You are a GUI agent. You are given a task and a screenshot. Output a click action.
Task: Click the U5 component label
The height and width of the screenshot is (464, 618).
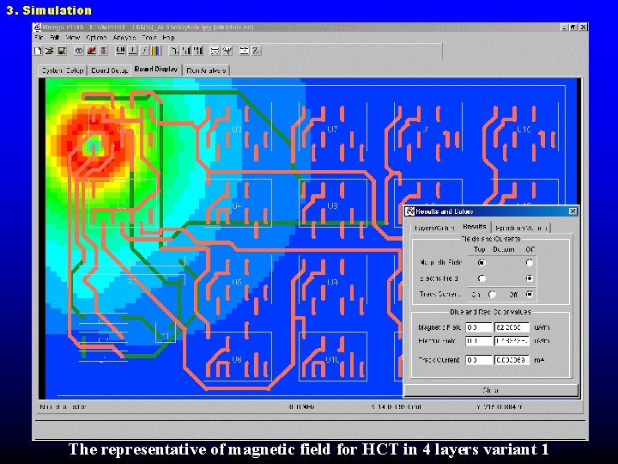[237, 282]
